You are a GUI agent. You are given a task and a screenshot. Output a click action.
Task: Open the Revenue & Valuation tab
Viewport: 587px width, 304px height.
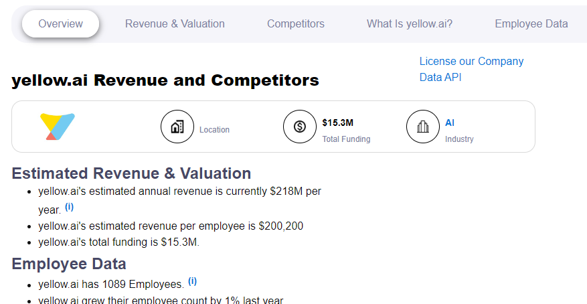[175, 24]
